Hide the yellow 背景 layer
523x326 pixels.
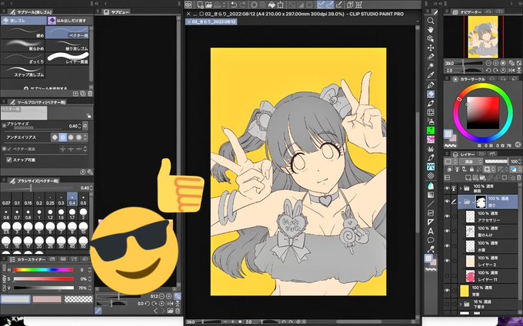(x=447, y=291)
